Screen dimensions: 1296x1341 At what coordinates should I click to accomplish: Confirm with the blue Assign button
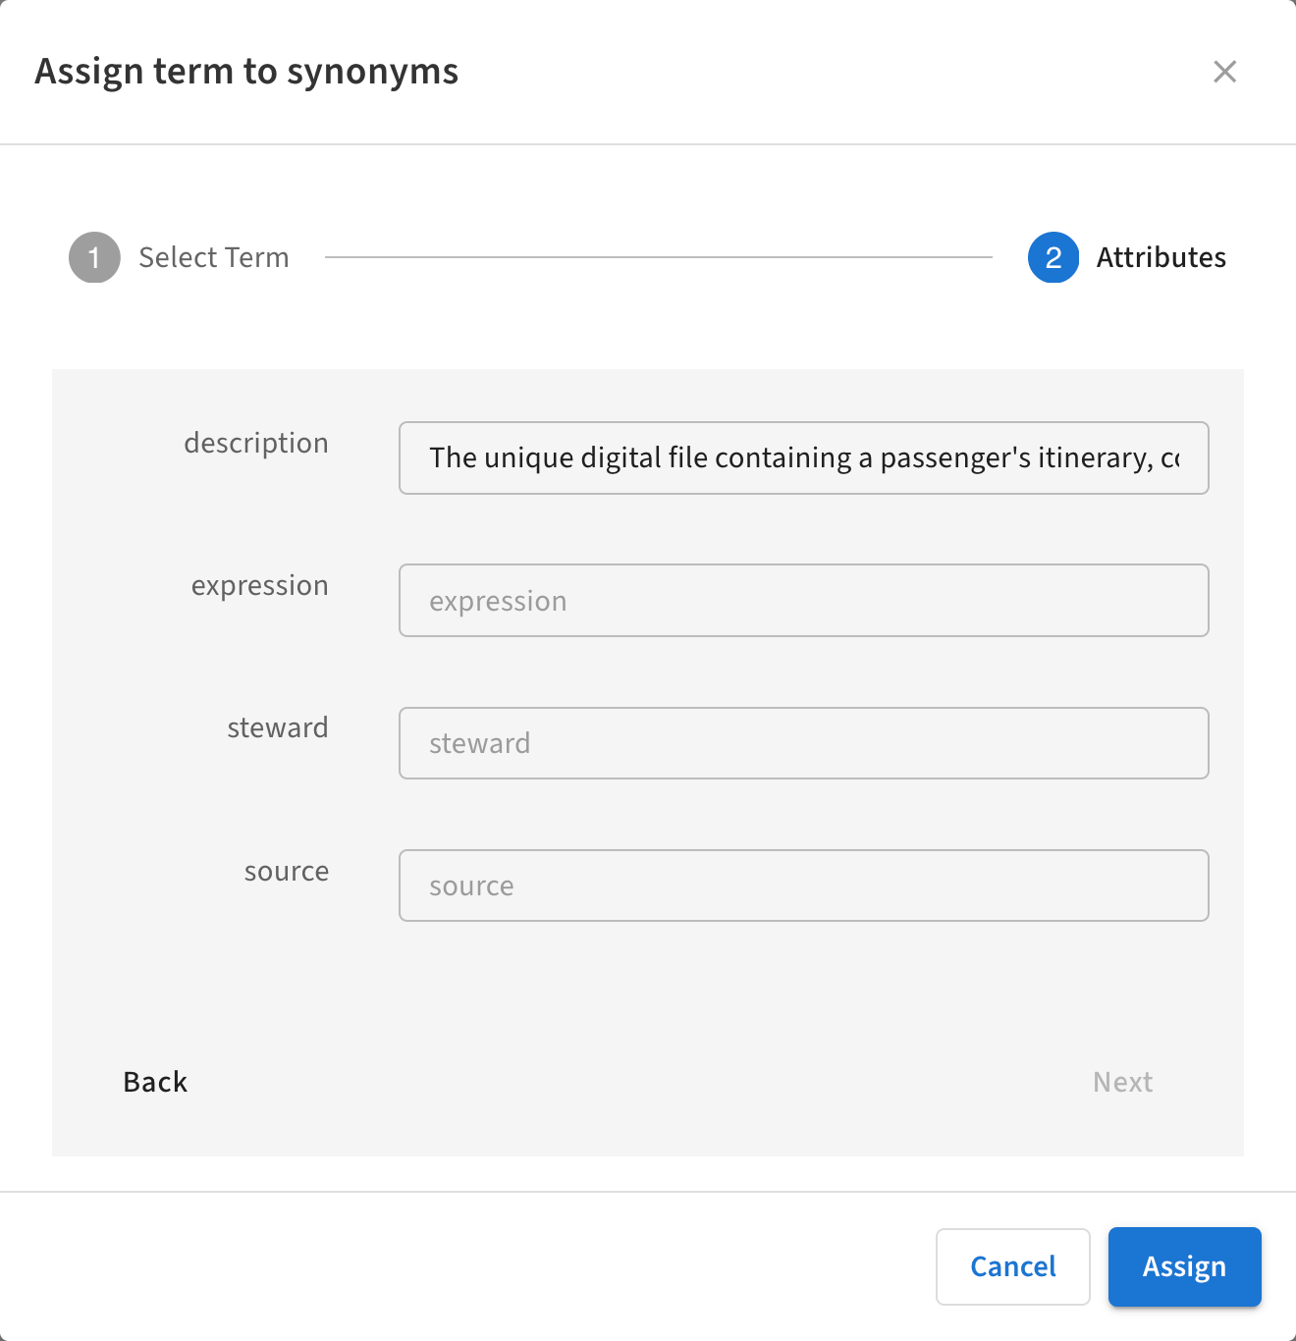coord(1184,1266)
